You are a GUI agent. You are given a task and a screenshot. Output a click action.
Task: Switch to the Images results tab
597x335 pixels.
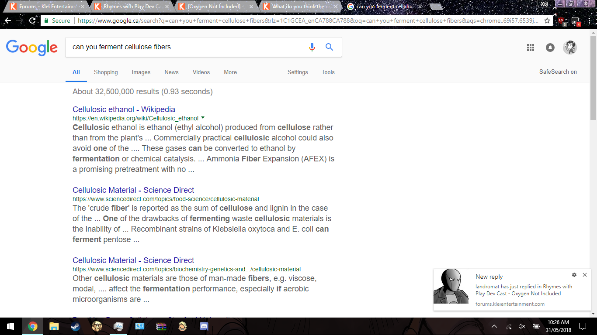(x=141, y=72)
